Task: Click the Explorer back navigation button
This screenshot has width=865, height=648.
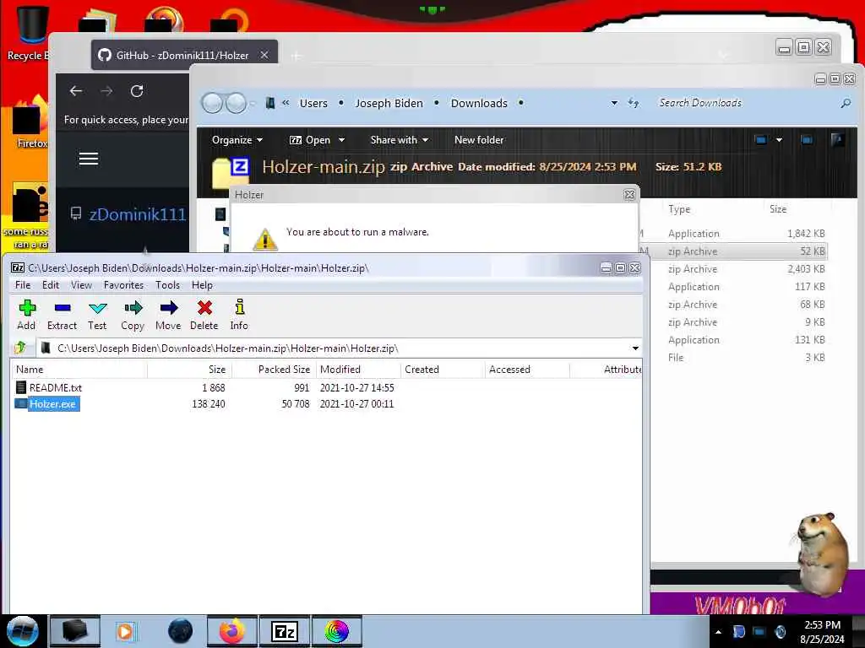Action: (x=212, y=103)
